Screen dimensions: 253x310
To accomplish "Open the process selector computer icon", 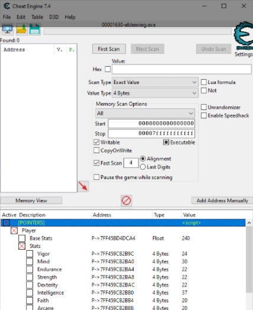I will 8,30.
